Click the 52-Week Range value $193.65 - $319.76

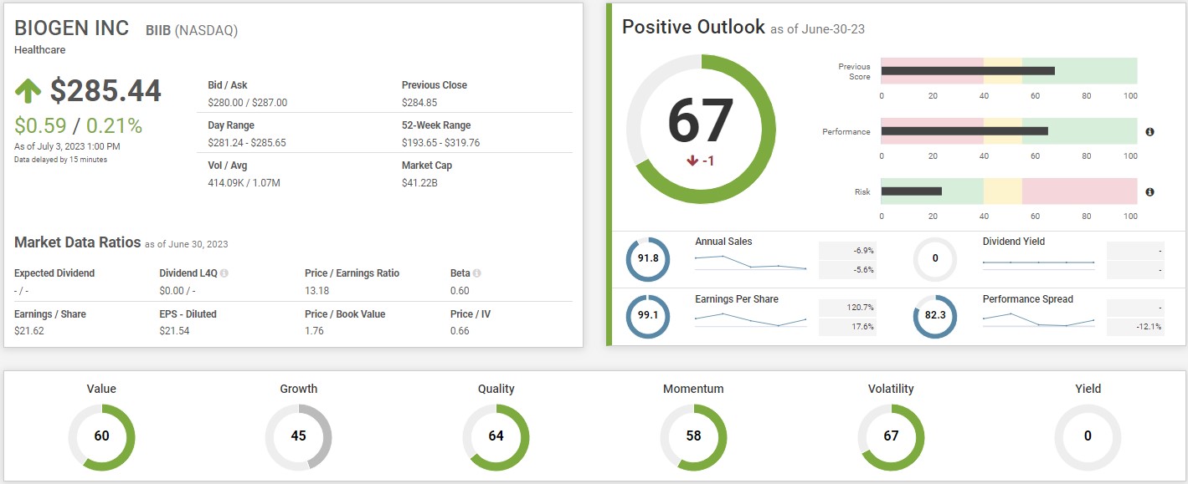[441, 143]
